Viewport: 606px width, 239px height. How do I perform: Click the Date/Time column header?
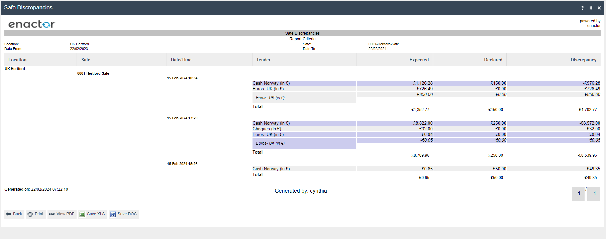click(x=181, y=60)
